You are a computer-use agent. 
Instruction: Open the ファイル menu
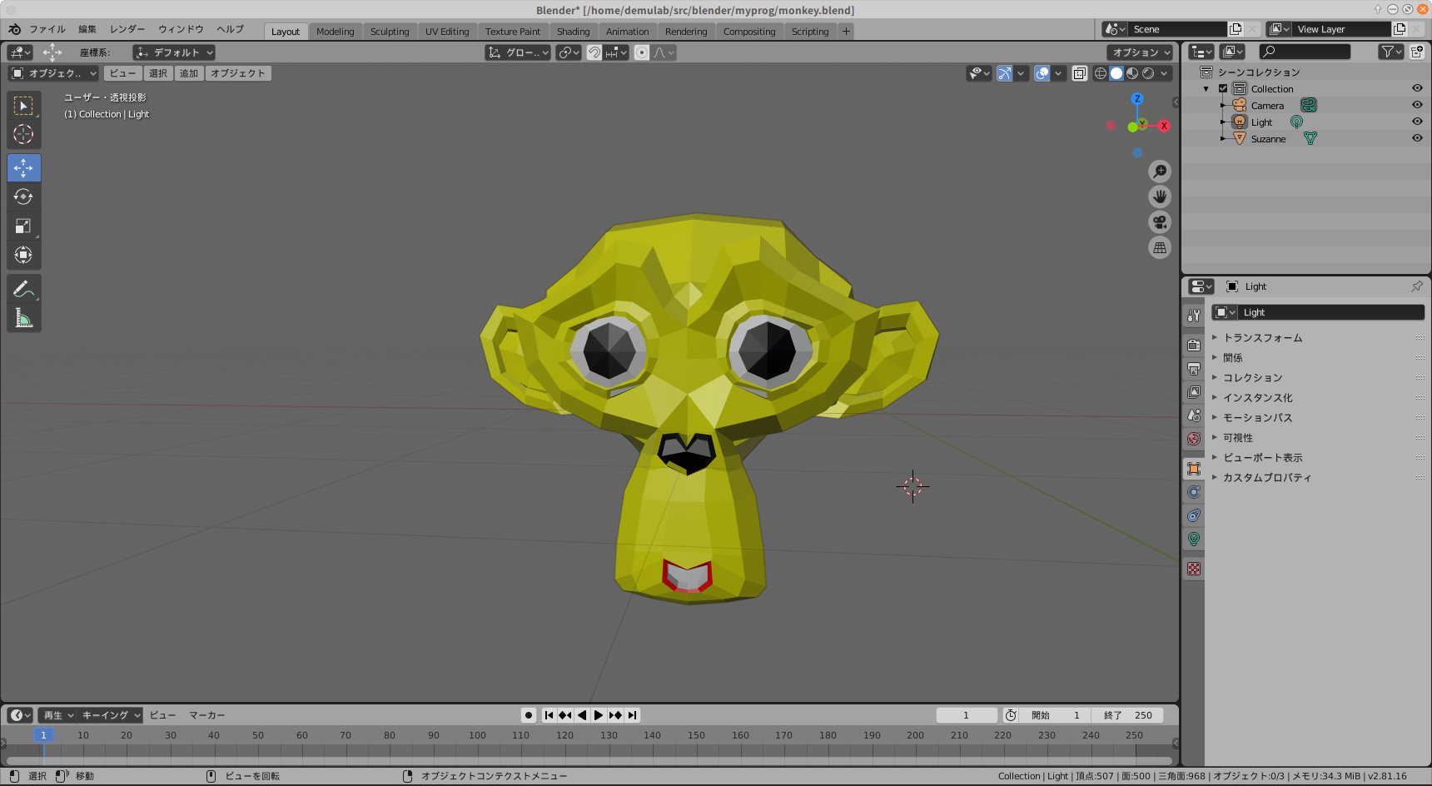[x=47, y=29]
